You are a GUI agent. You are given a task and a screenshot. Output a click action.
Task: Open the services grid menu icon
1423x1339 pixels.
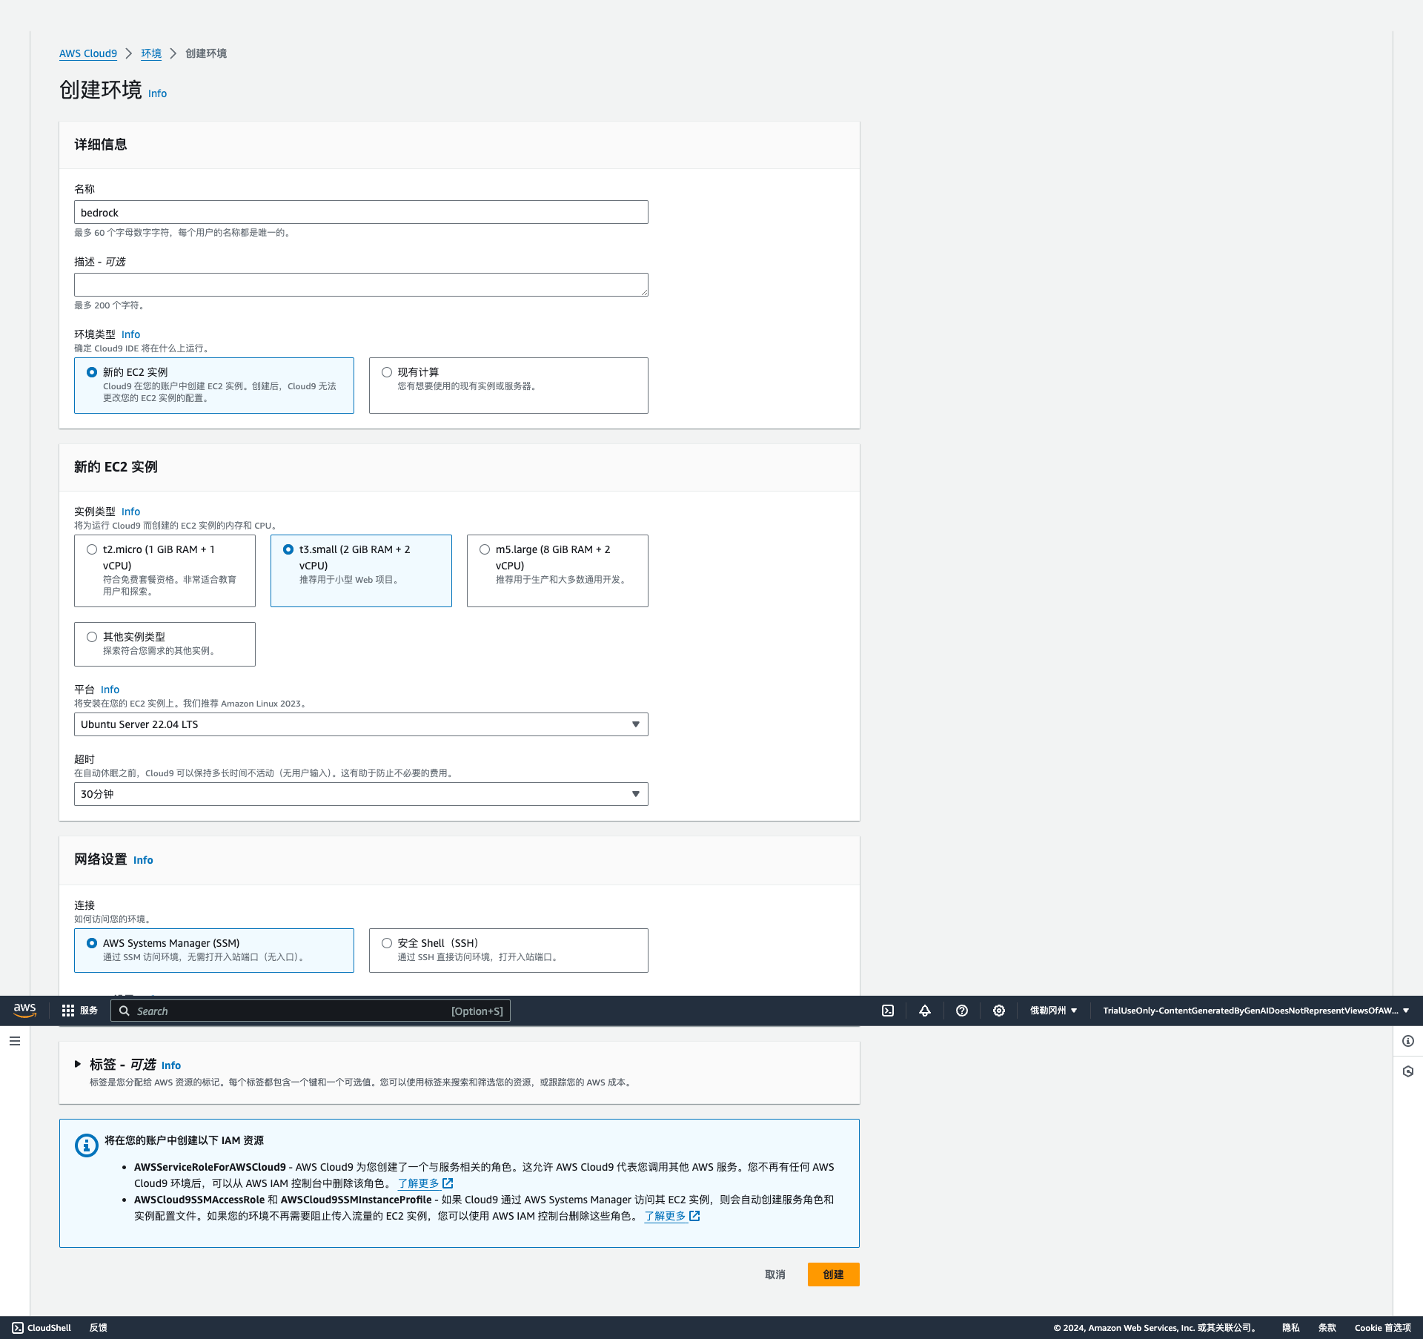click(68, 1011)
